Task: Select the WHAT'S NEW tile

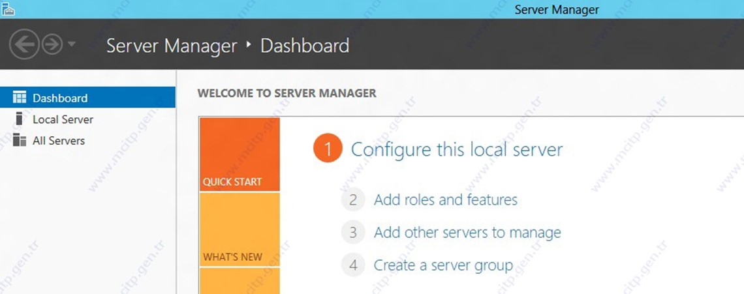Action: coord(240,229)
